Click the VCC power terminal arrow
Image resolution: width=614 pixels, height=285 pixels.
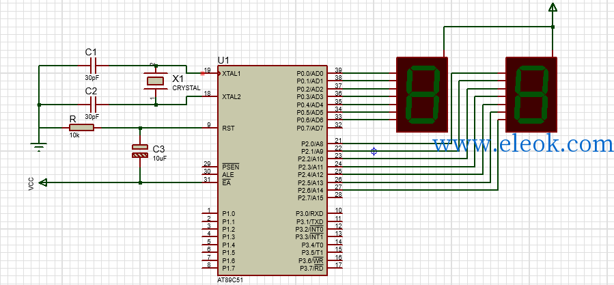44,182
